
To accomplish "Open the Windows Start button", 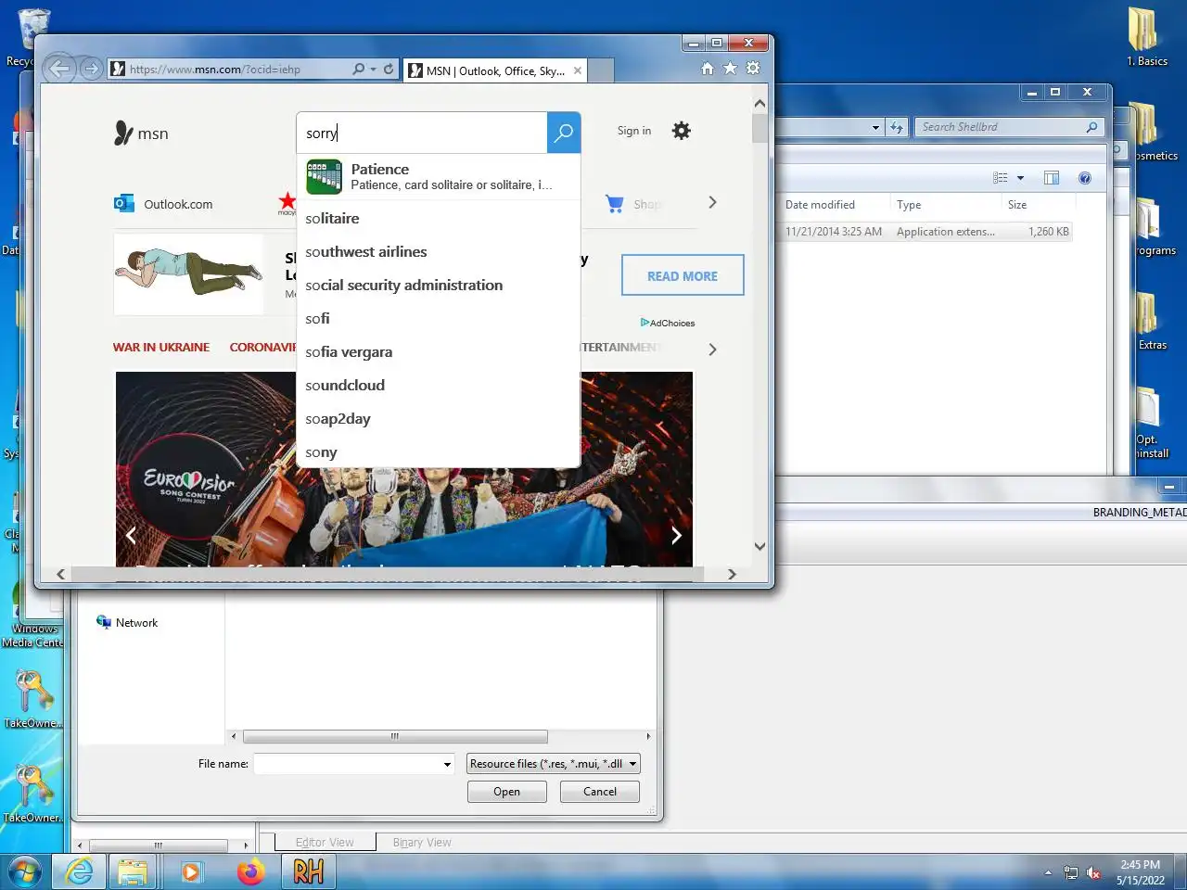I will point(25,871).
